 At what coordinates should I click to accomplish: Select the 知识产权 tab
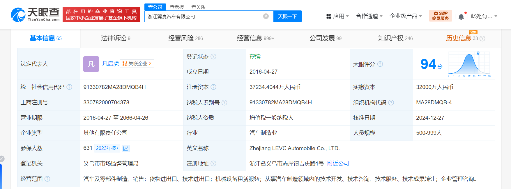[395, 38]
